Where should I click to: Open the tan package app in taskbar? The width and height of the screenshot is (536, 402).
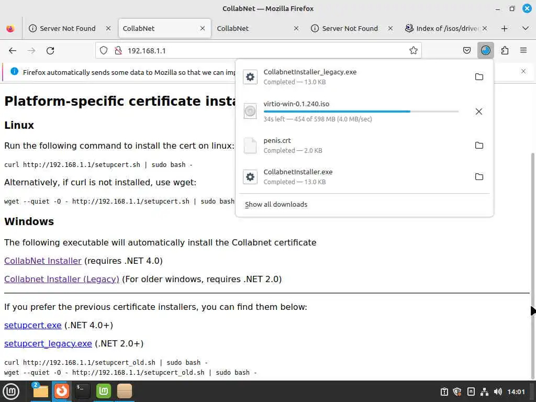click(x=125, y=392)
